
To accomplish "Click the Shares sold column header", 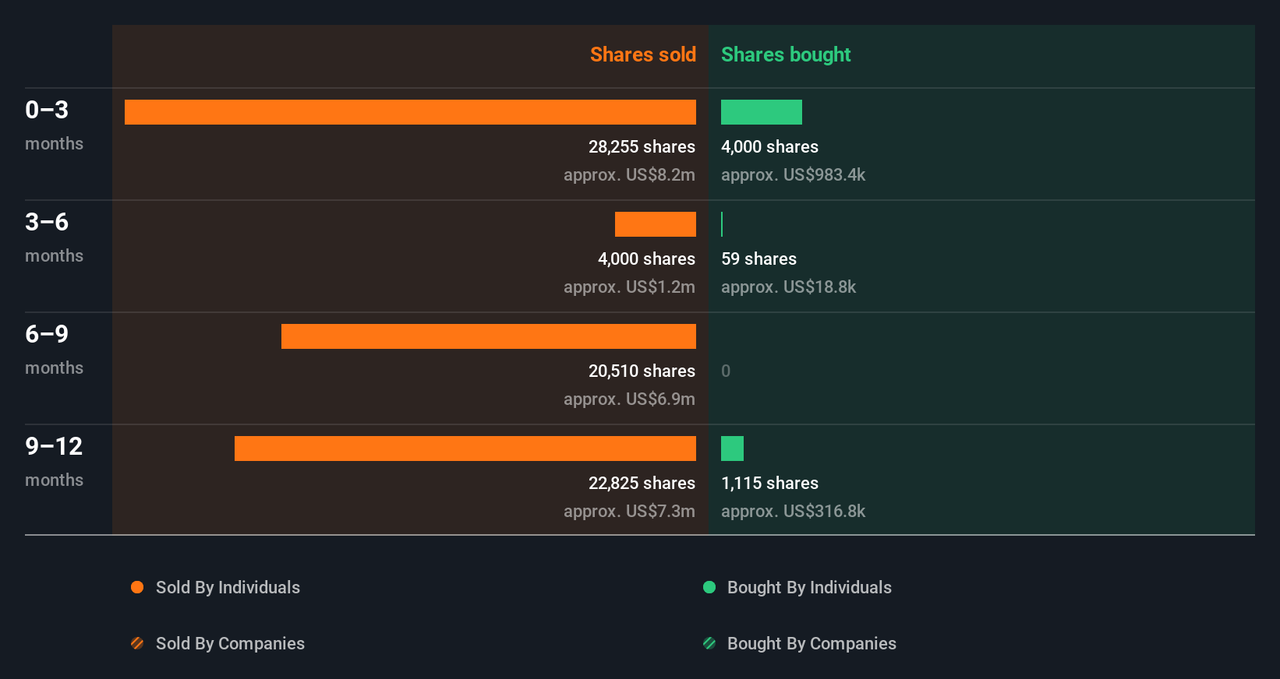I will (643, 55).
